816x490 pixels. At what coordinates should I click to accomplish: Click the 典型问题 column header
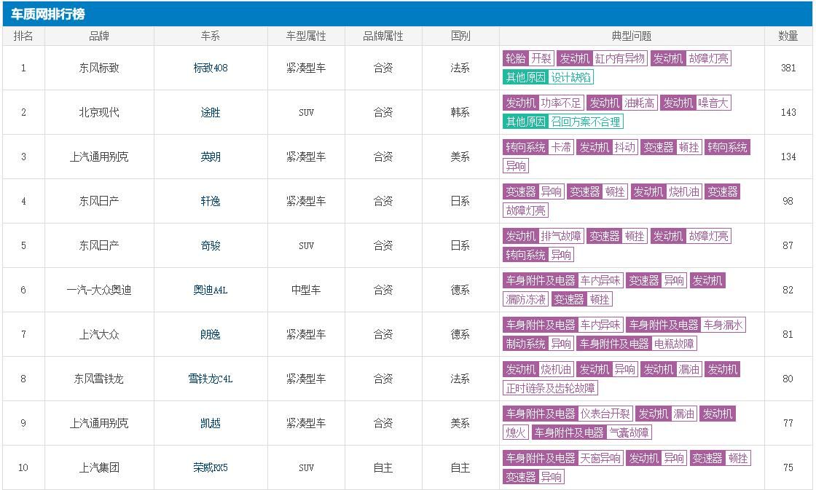point(631,36)
